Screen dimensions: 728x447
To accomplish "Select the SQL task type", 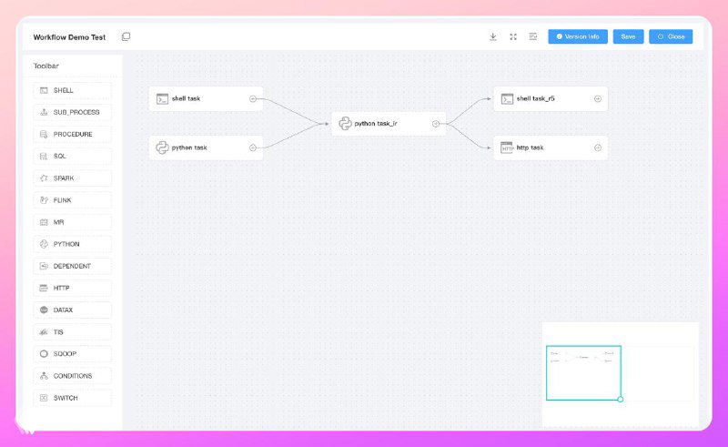I will click(73, 156).
